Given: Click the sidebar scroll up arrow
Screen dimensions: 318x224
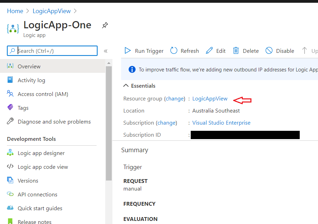Looking at the screenshot, I should coord(109,63).
